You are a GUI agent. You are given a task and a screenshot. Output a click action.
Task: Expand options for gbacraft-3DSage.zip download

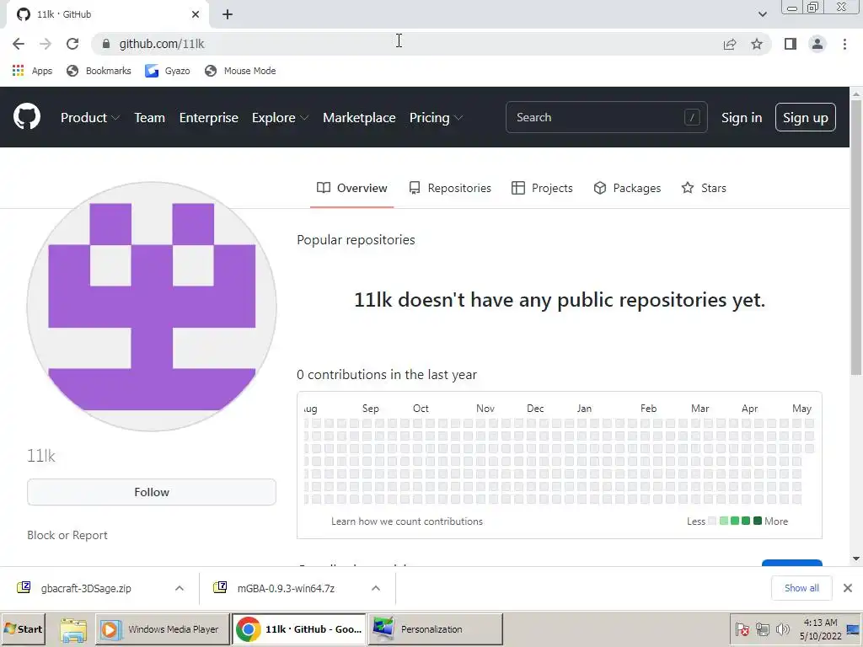180,588
